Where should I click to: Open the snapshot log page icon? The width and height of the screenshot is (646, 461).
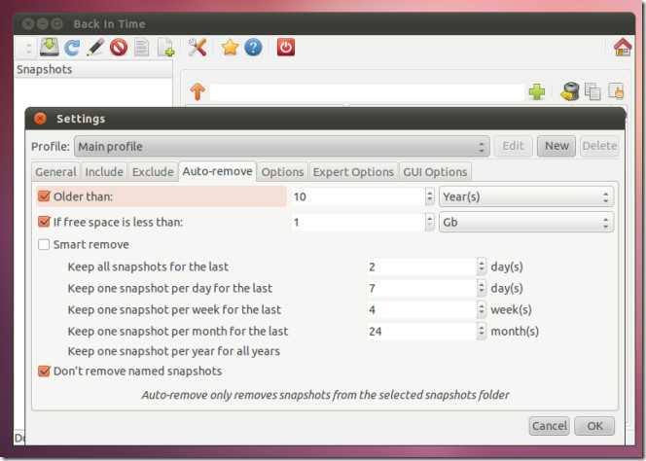[x=142, y=48]
